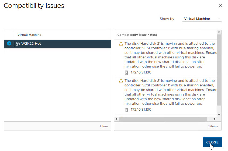Select the W2K22-Hot row name
The width and height of the screenshot is (228, 151).
[31, 44]
